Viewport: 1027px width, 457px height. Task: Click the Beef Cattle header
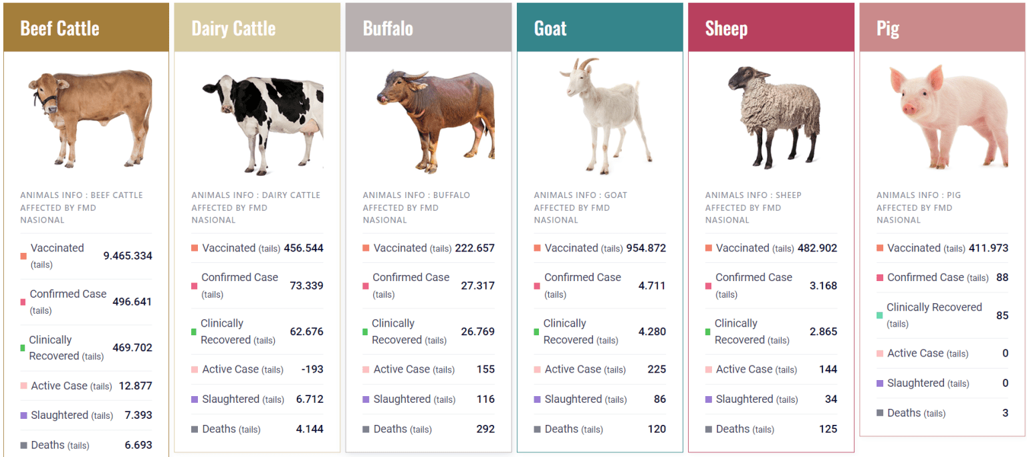(86, 27)
